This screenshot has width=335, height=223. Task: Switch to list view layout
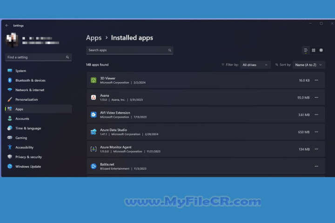[x=306, y=50]
